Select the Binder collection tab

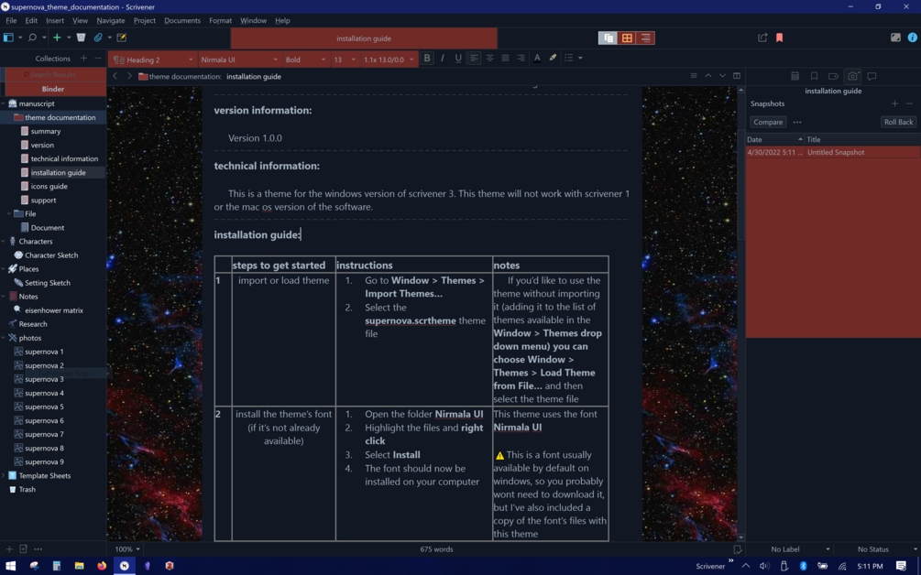click(x=53, y=89)
